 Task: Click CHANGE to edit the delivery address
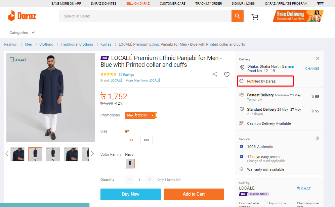click(312, 68)
